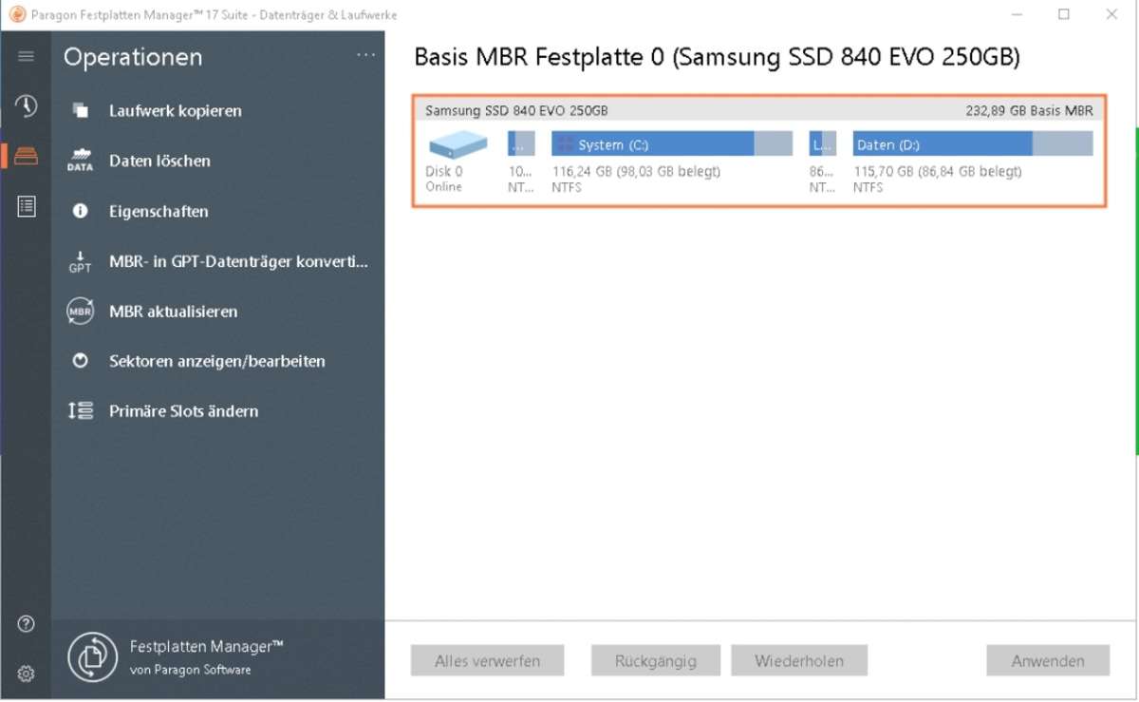Select the Daten (D:) partition bar

[972, 144]
